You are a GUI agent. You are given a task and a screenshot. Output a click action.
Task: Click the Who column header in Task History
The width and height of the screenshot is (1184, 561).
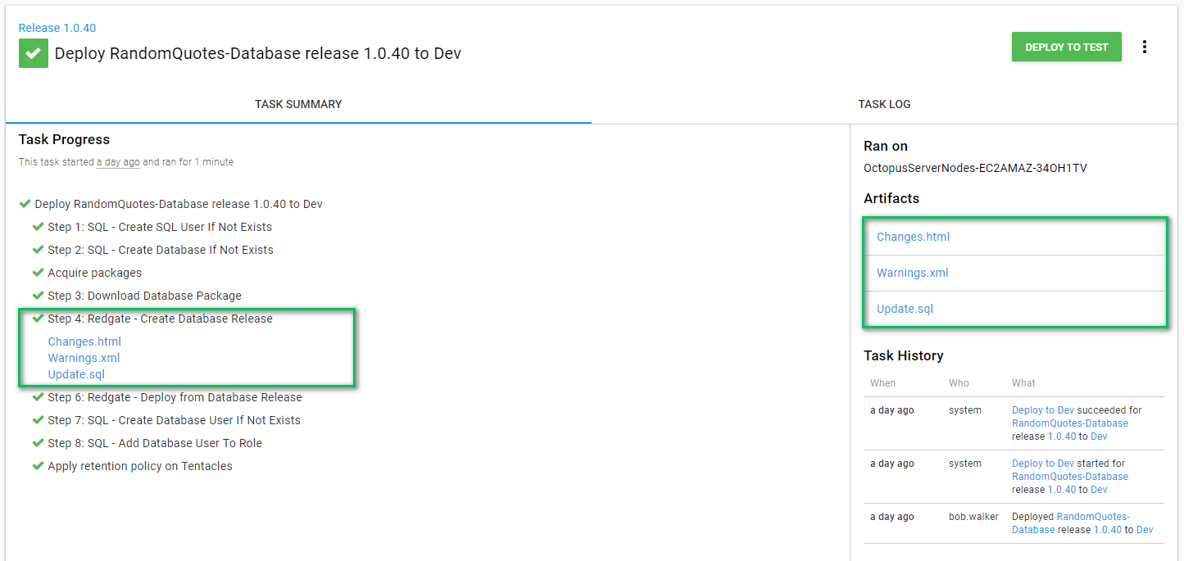[x=959, y=383]
